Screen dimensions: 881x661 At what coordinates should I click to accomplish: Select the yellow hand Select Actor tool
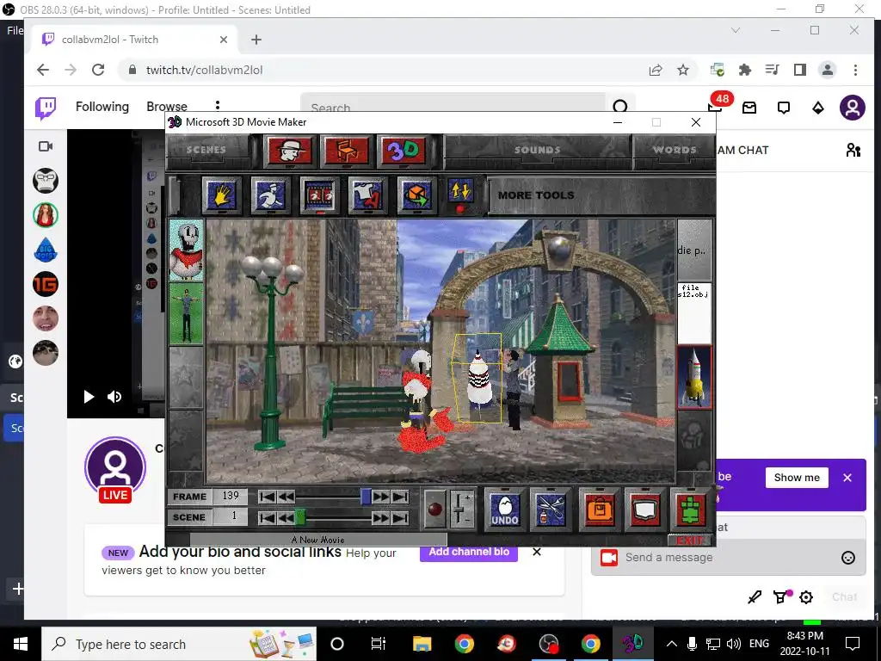(221, 195)
